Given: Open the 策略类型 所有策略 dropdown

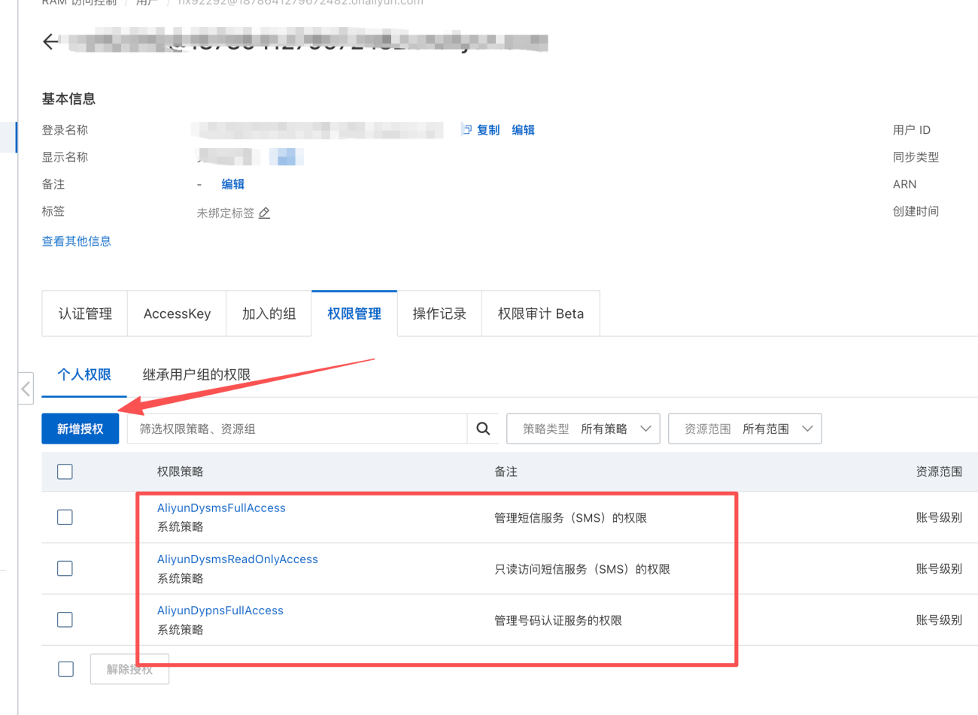Looking at the screenshot, I should (x=583, y=429).
